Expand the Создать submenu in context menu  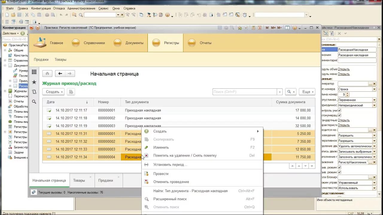(202, 131)
